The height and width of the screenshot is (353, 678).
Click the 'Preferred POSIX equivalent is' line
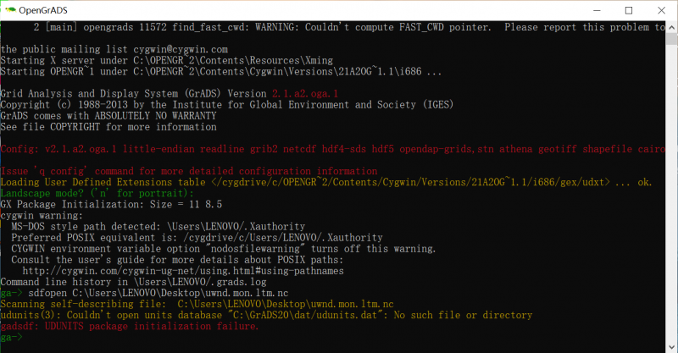(x=197, y=238)
